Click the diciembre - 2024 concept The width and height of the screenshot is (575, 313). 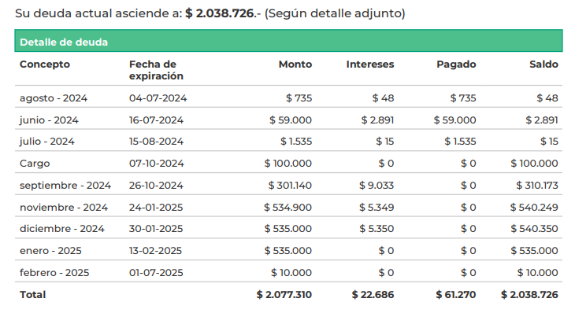click(x=62, y=229)
